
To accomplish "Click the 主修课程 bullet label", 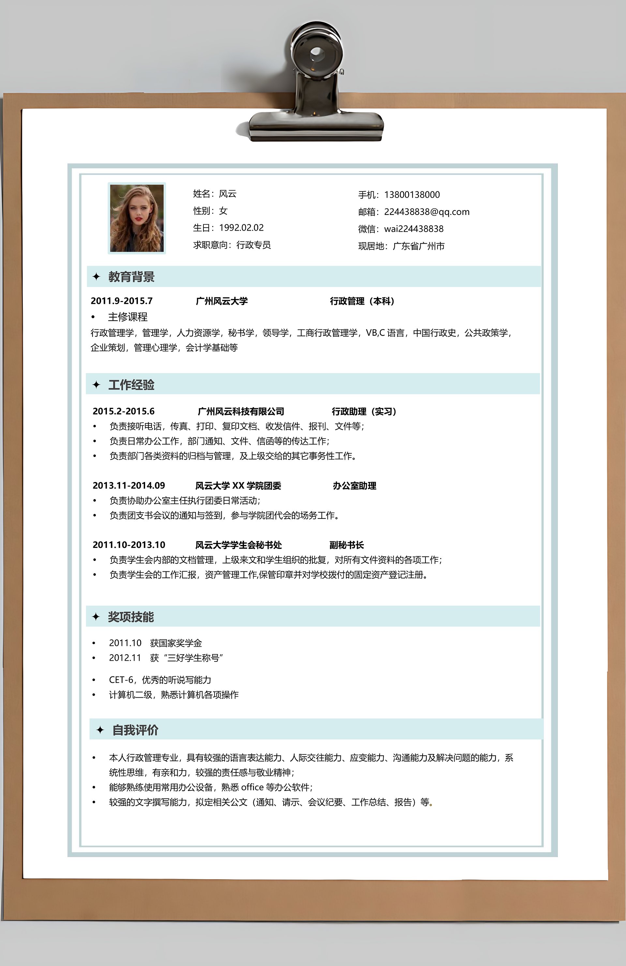I will (x=127, y=317).
